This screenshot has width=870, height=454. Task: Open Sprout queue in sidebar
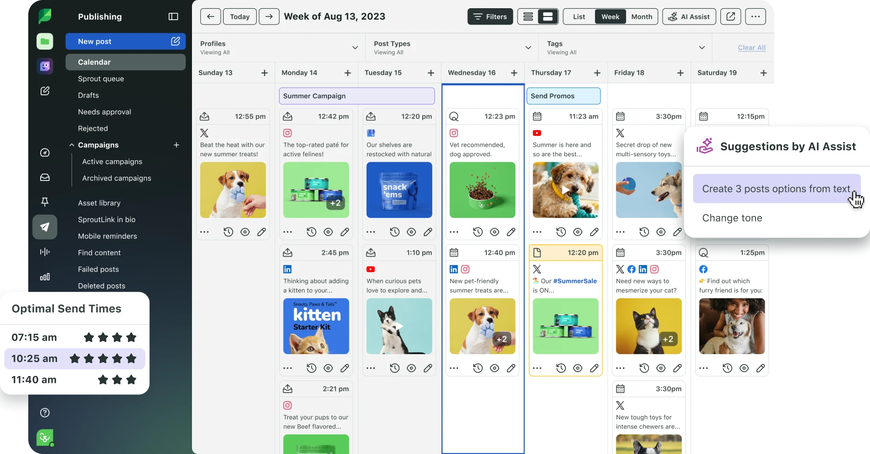point(101,79)
